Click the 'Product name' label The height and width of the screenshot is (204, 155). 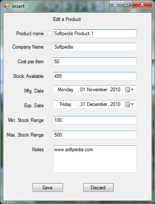click(x=30, y=34)
